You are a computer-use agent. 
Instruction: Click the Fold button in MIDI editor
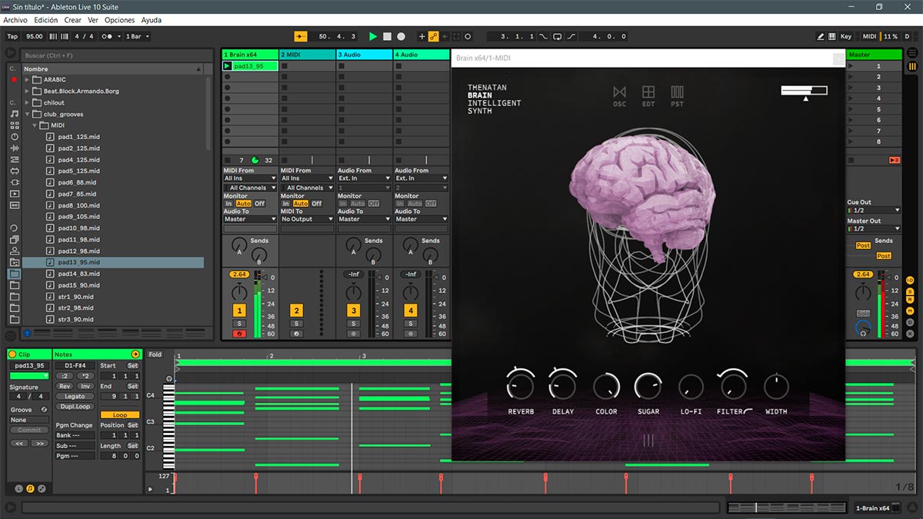click(x=155, y=354)
